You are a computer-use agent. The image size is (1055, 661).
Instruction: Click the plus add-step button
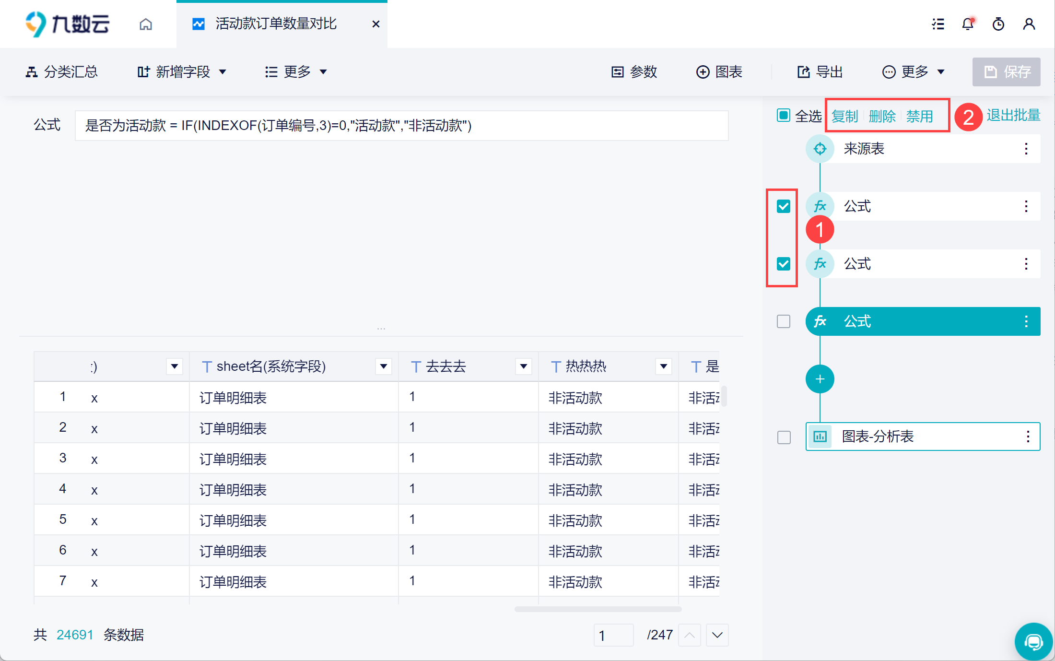click(820, 379)
